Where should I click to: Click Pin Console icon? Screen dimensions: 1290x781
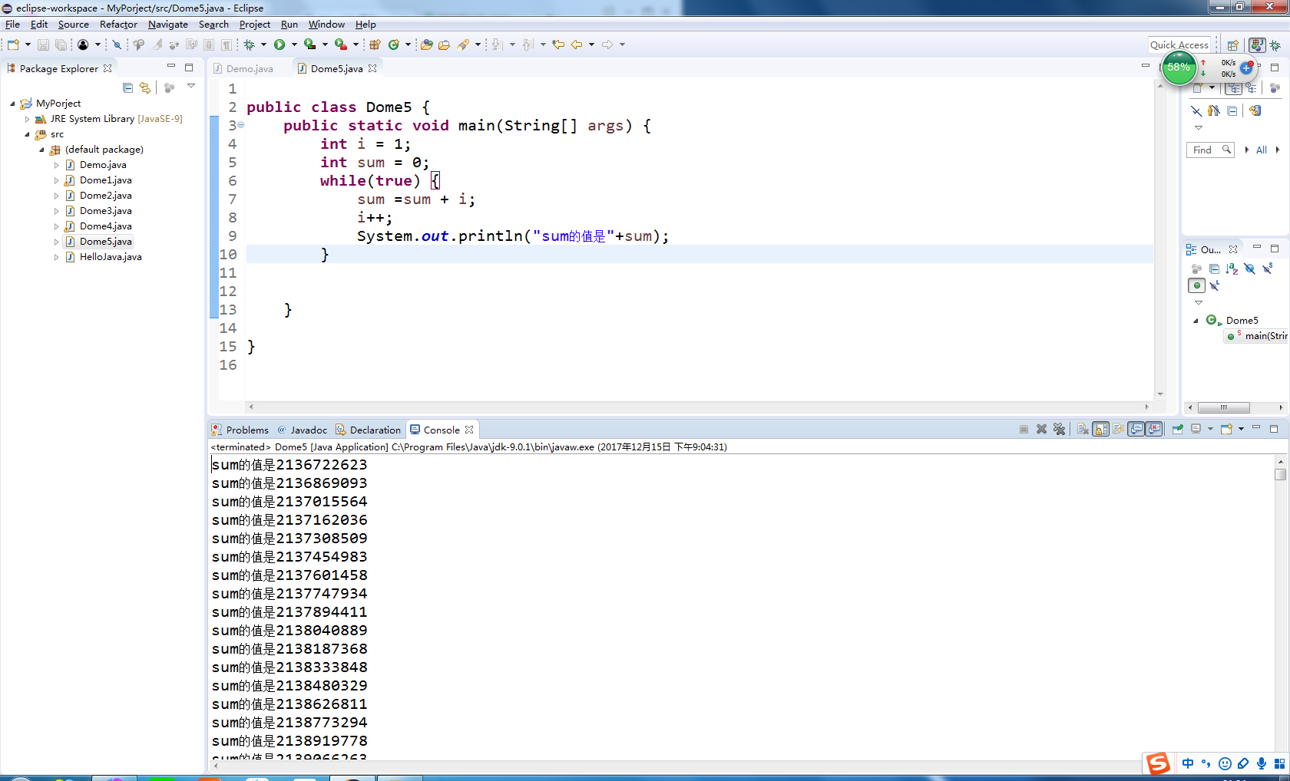point(1177,429)
